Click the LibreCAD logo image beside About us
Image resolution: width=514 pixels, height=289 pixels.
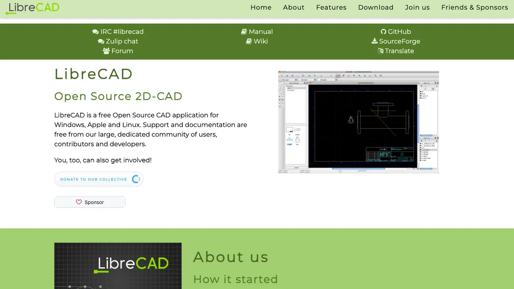(x=118, y=266)
